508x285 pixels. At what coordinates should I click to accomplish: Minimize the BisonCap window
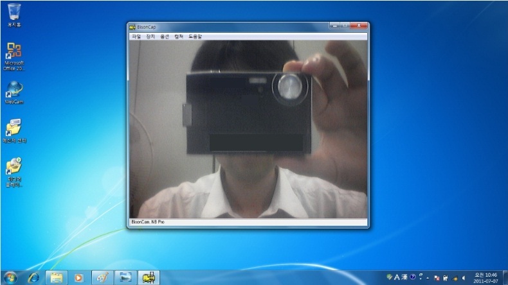click(335, 26)
